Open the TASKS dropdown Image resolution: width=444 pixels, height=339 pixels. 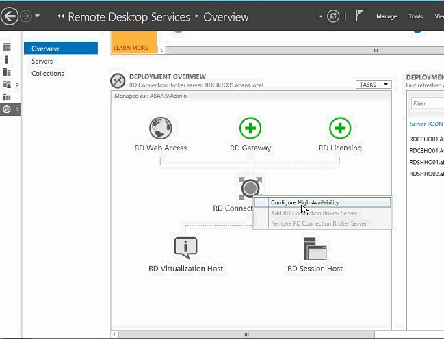click(x=374, y=85)
